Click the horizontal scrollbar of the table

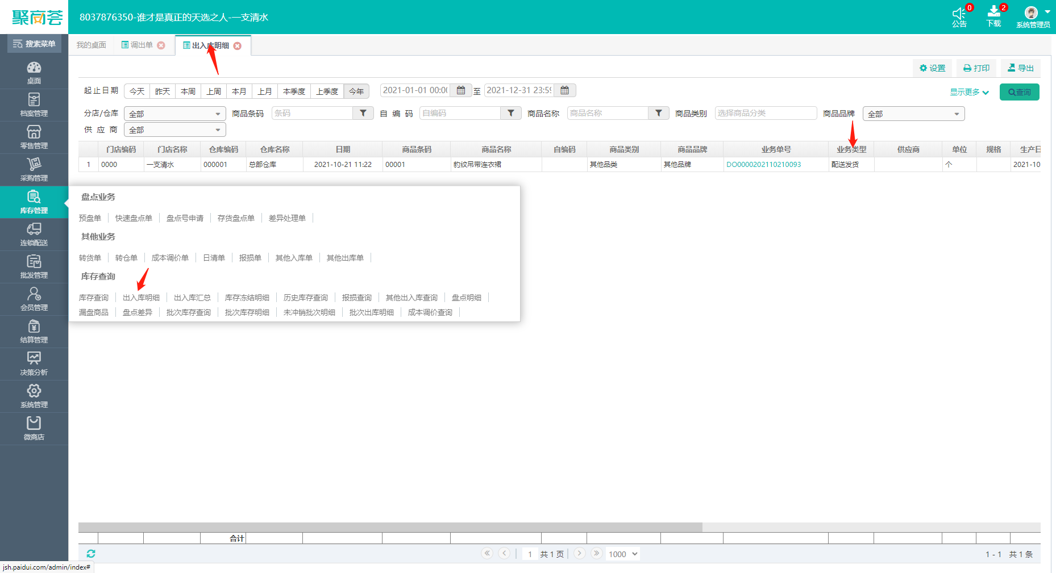coord(390,527)
